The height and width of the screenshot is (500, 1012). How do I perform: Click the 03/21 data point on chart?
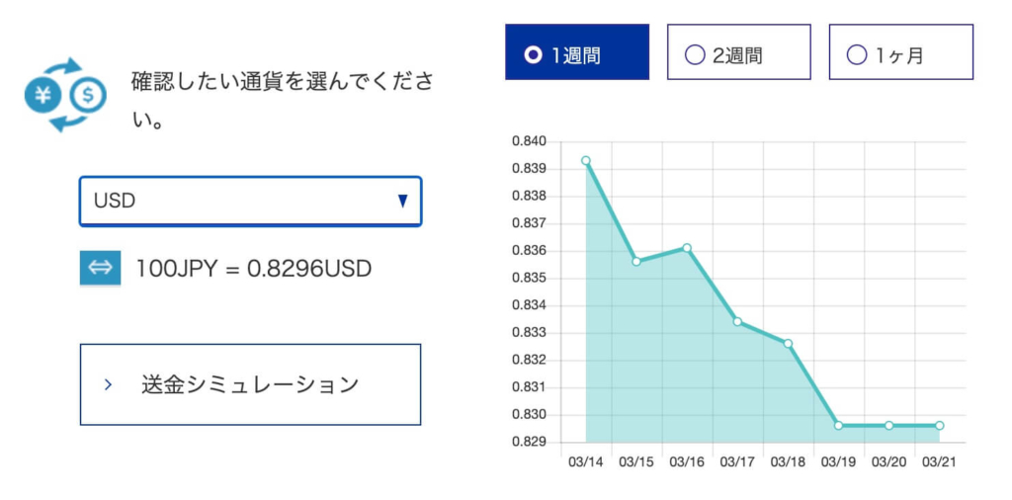[939, 425]
